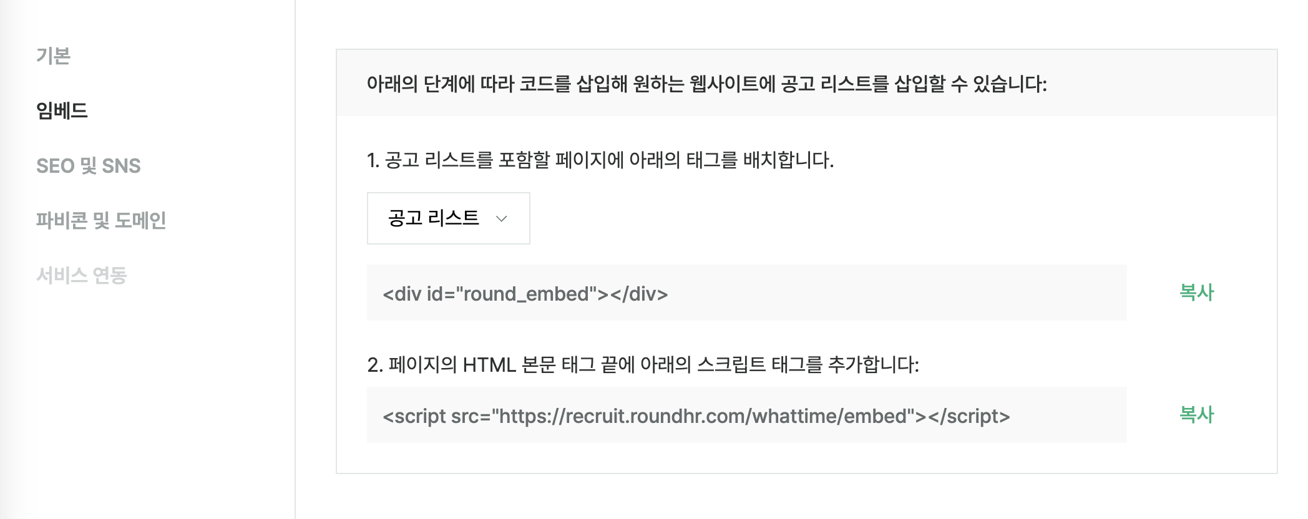Click the header instruction sentence at top
Viewport: 1308px width, 519px height.
coord(706,84)
